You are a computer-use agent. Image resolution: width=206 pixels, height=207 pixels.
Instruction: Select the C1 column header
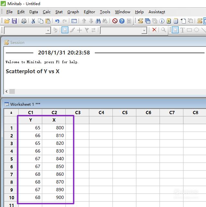[x=31, y=113]
